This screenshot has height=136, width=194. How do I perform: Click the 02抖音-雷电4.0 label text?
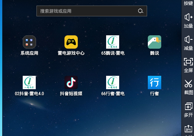point(29,94)
